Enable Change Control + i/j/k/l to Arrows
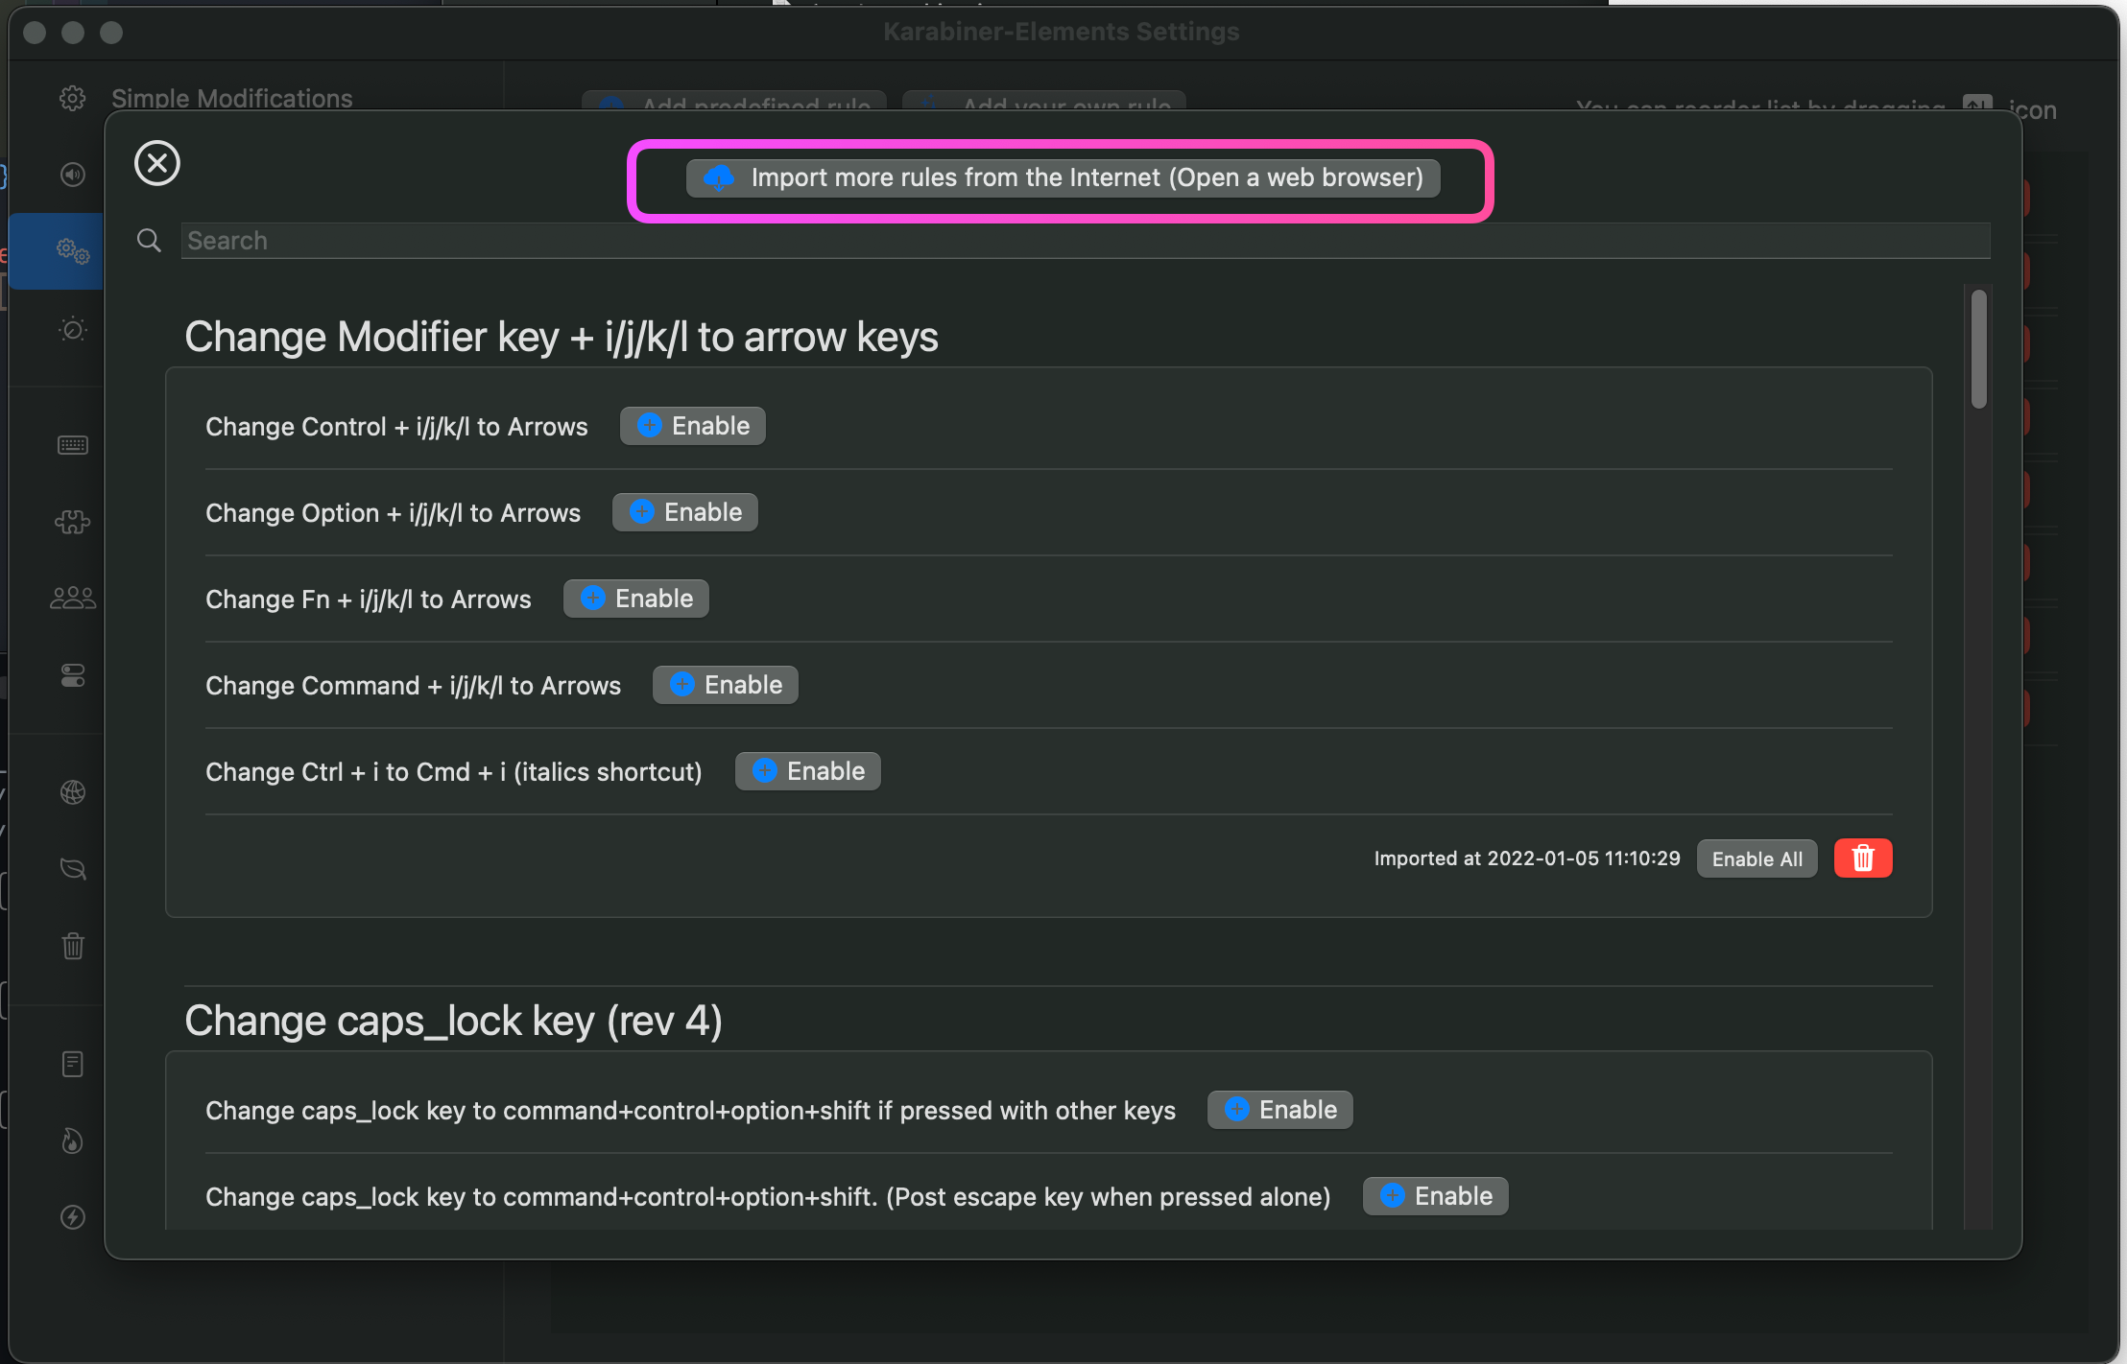 pos(692,426)
